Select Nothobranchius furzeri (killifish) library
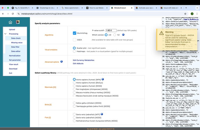Viewport: 200px width, 130px height. coord(74,121)
